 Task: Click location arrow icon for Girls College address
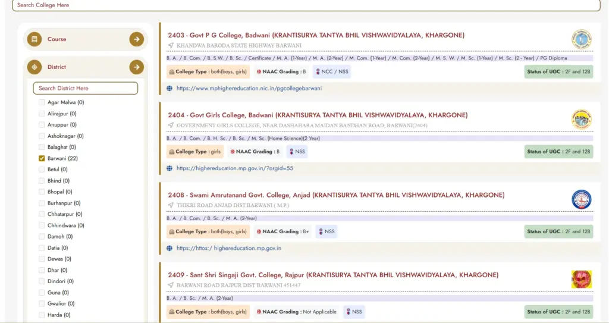[171, 125]
